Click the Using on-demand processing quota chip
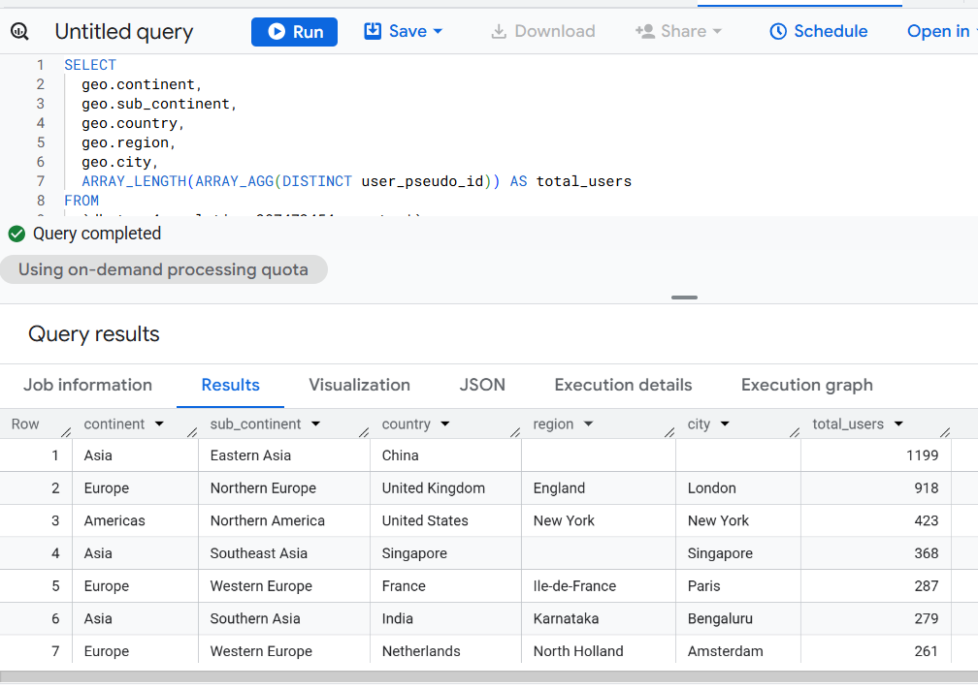The image size is (978, 690). pos(163,269)
